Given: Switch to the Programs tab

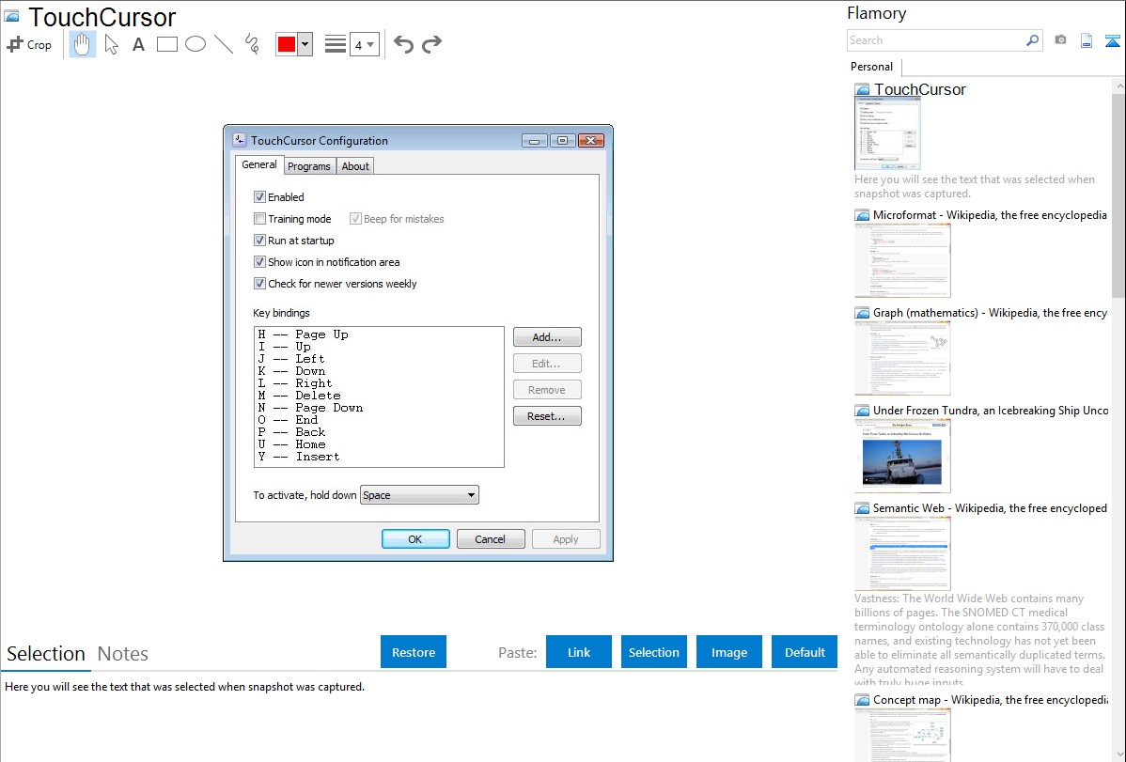Looking at the screenshot, I should click(x=309, y=166).
